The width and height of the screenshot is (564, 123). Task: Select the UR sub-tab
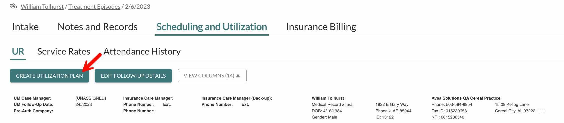[x=18, y=52]
